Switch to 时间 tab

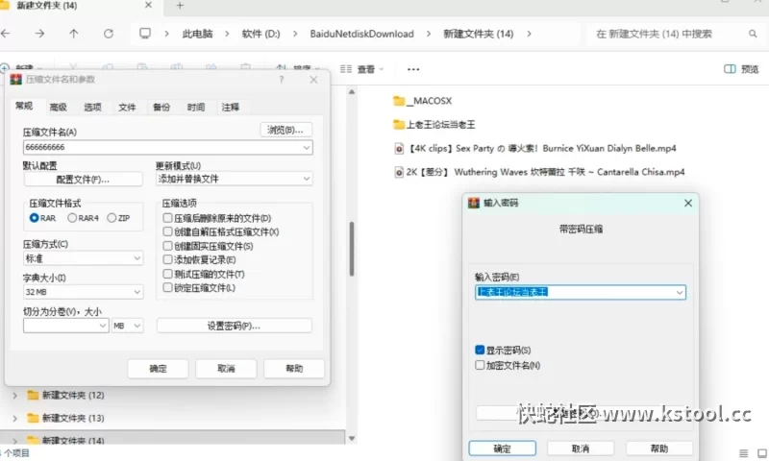(x=196, y=108)
